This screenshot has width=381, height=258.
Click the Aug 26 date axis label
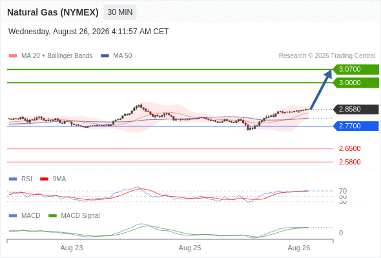[299, 248]
